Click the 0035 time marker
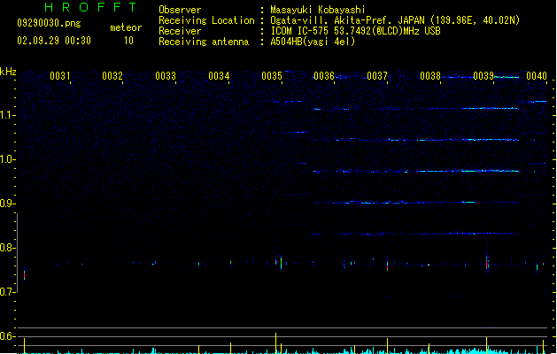 [272, 76]
